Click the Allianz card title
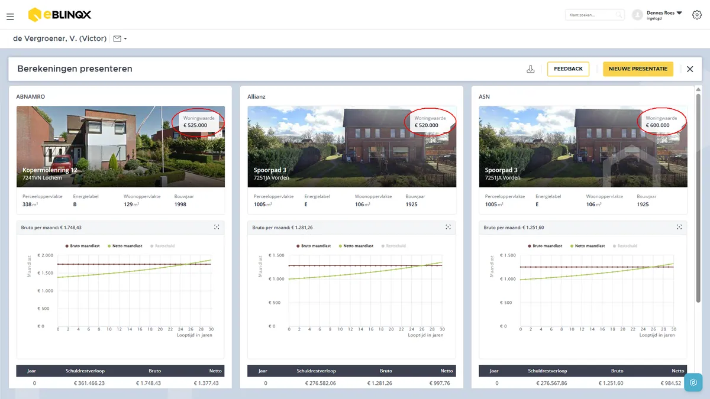 [256, 96]
